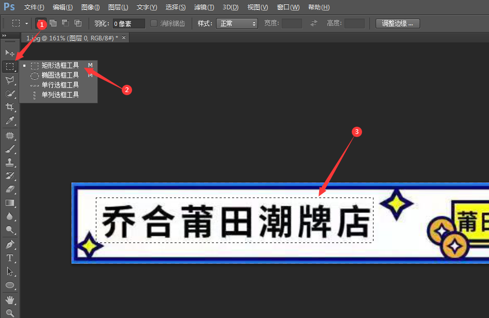Expand the tools panel double-arrow
The image size is (489, 318).
click(x=5, y=36)
